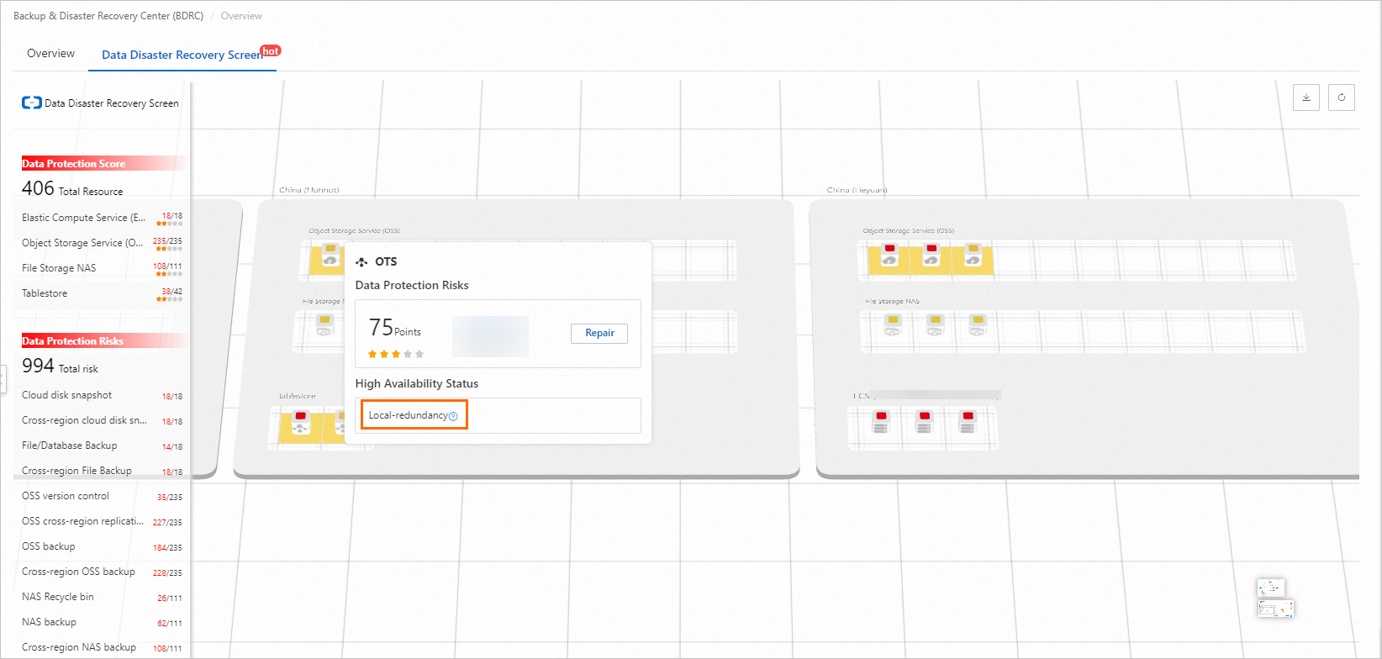
Task: Click the Local-redundancy status text
Action: [x=408, y=415]
